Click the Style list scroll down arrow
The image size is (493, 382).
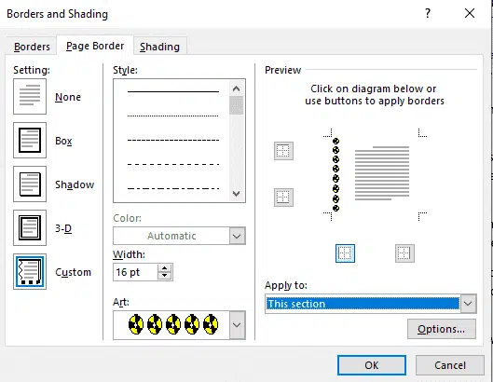pyautogui.click(x=237, y=194)
